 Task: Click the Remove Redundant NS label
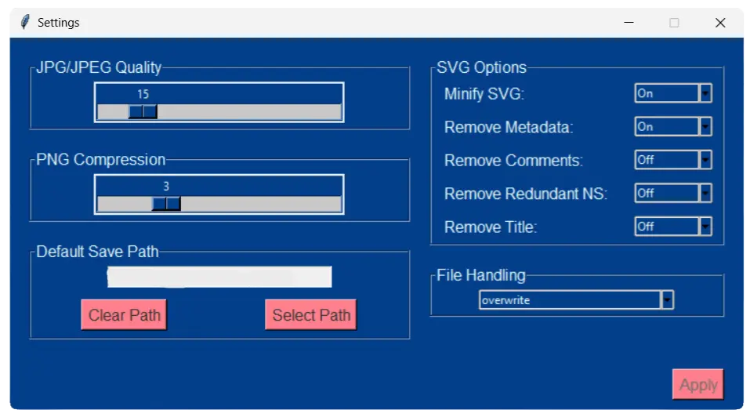pos(526,194)
